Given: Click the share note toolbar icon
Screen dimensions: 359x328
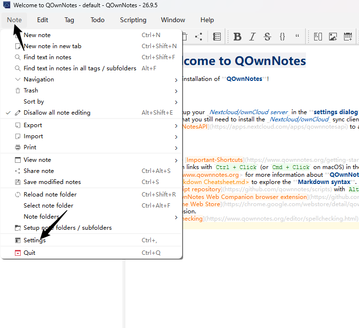Looking at the screenshot, I should click(x=199, y=37).
